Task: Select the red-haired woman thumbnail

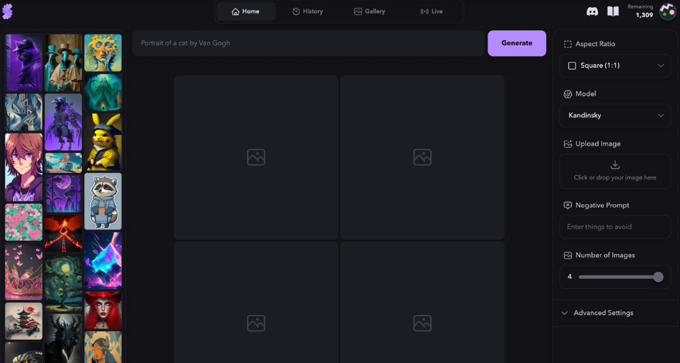Action: (x=103, y=310)
